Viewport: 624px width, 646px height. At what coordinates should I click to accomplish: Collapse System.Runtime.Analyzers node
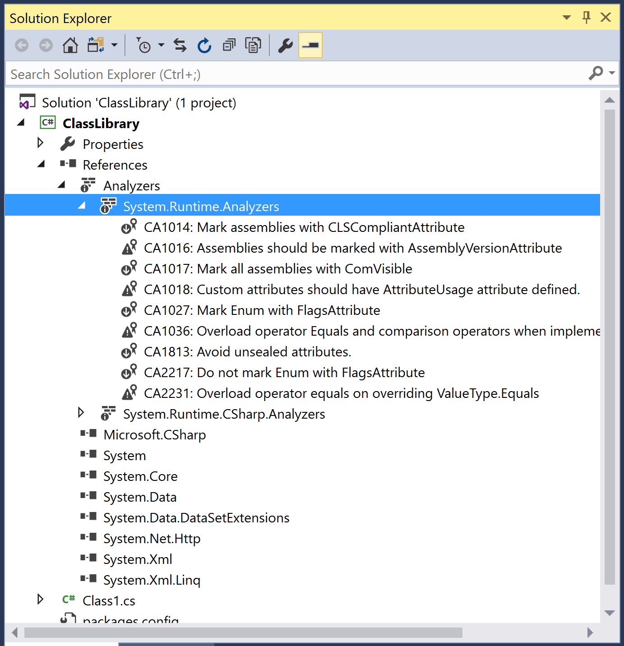pos(82,206)
